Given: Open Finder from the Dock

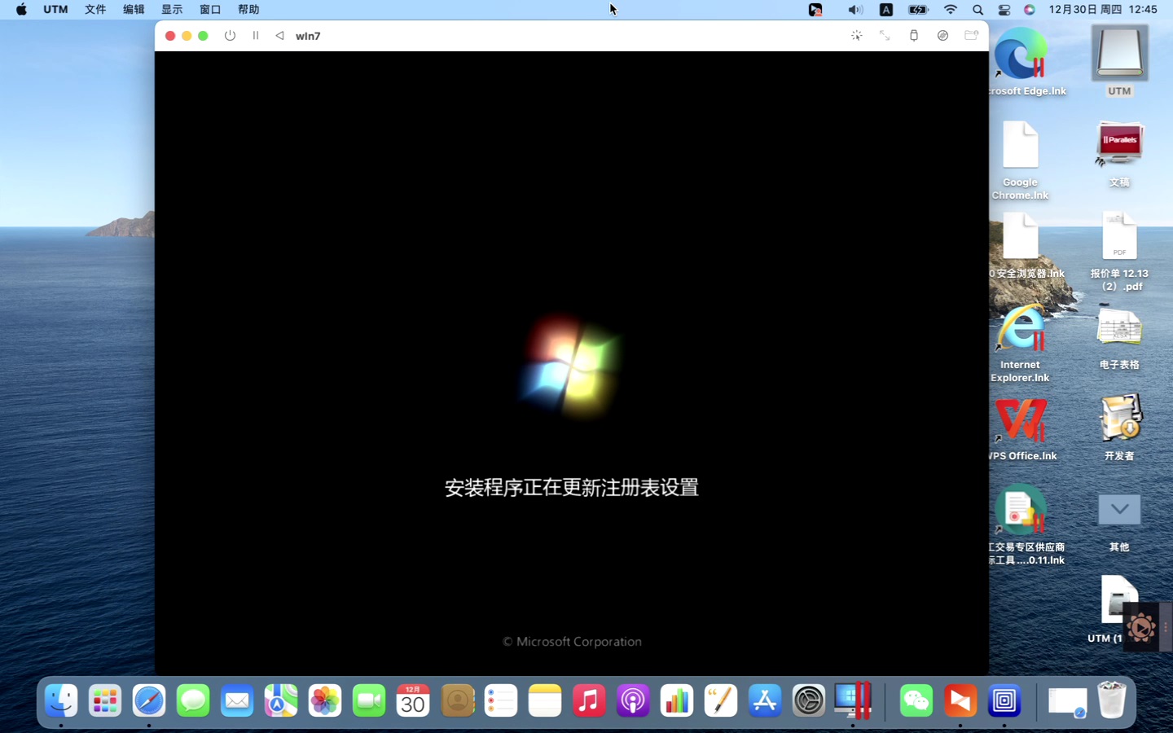Looking at the screenshot, I should click(61, 700).
